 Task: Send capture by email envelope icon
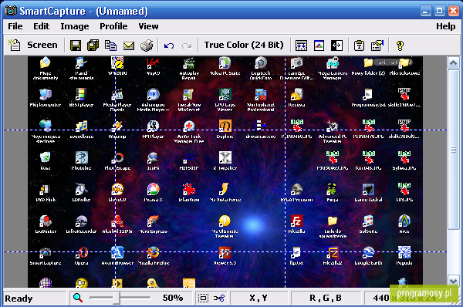click(129, 46)
